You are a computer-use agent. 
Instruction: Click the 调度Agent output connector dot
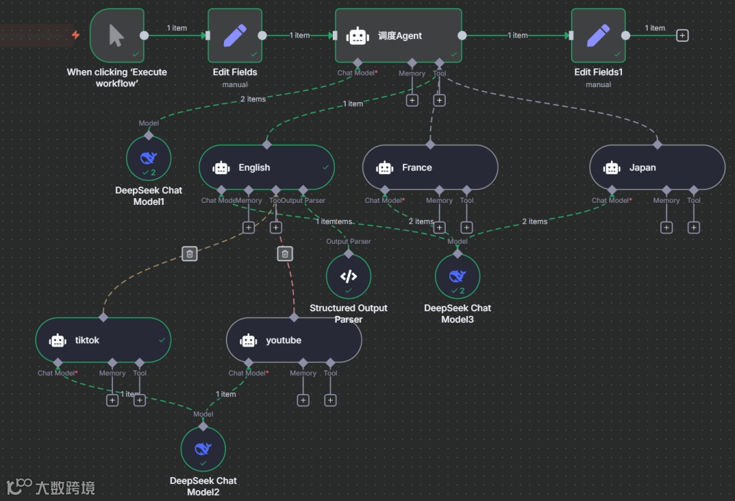462,35
